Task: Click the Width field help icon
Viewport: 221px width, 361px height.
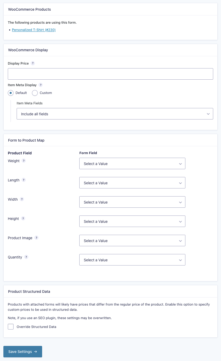Action: [22, 199]
